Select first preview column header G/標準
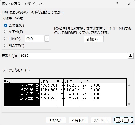The width and height of the screenshot is (135, 125). pyautogui.click(x=22, y=81)
